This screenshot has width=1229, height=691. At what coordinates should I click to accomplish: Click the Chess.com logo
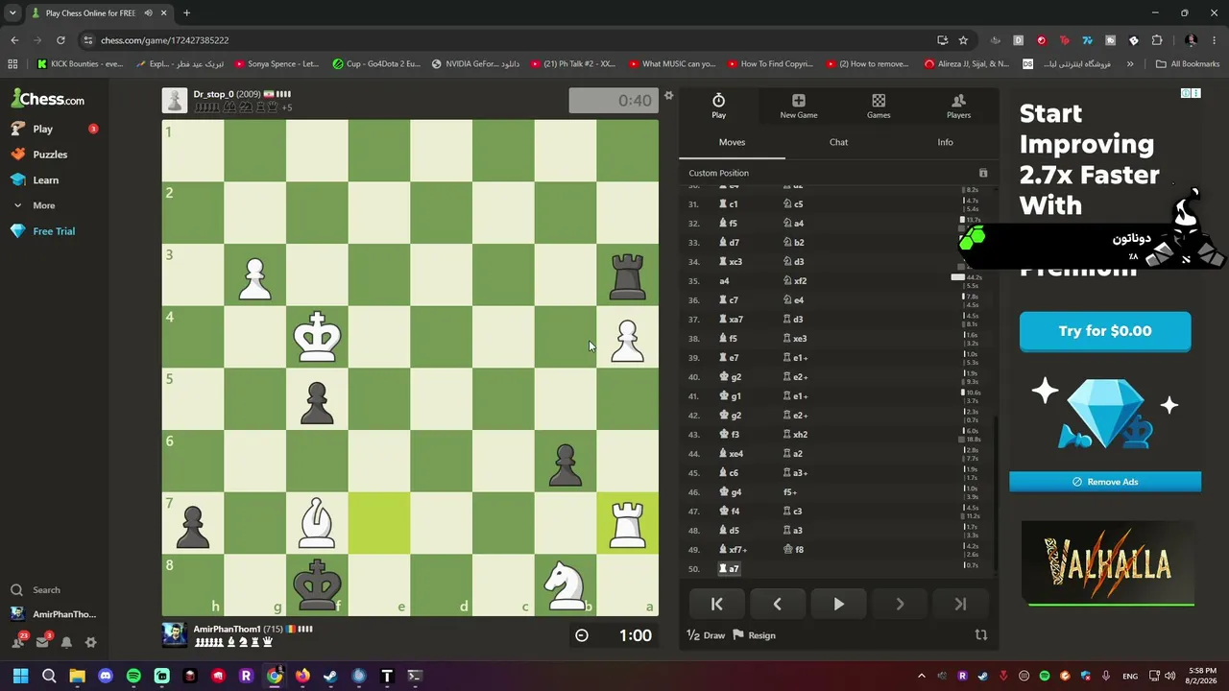click(x=48, y=99)
